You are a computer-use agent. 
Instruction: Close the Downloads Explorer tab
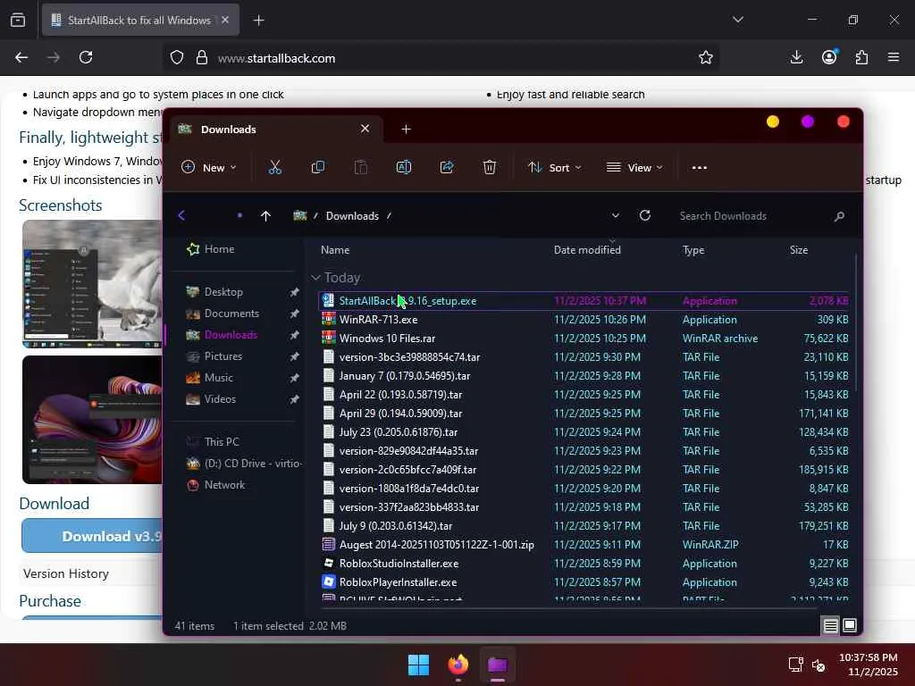(x=365, y=129)
